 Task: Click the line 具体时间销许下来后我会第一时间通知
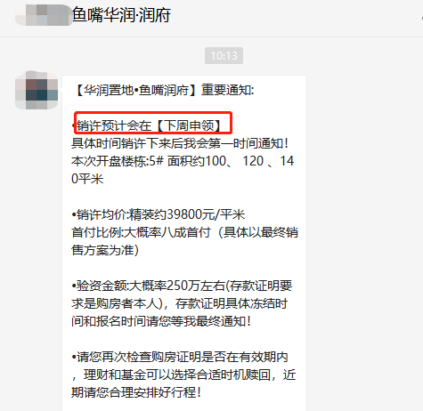click(x=180, y=143)
